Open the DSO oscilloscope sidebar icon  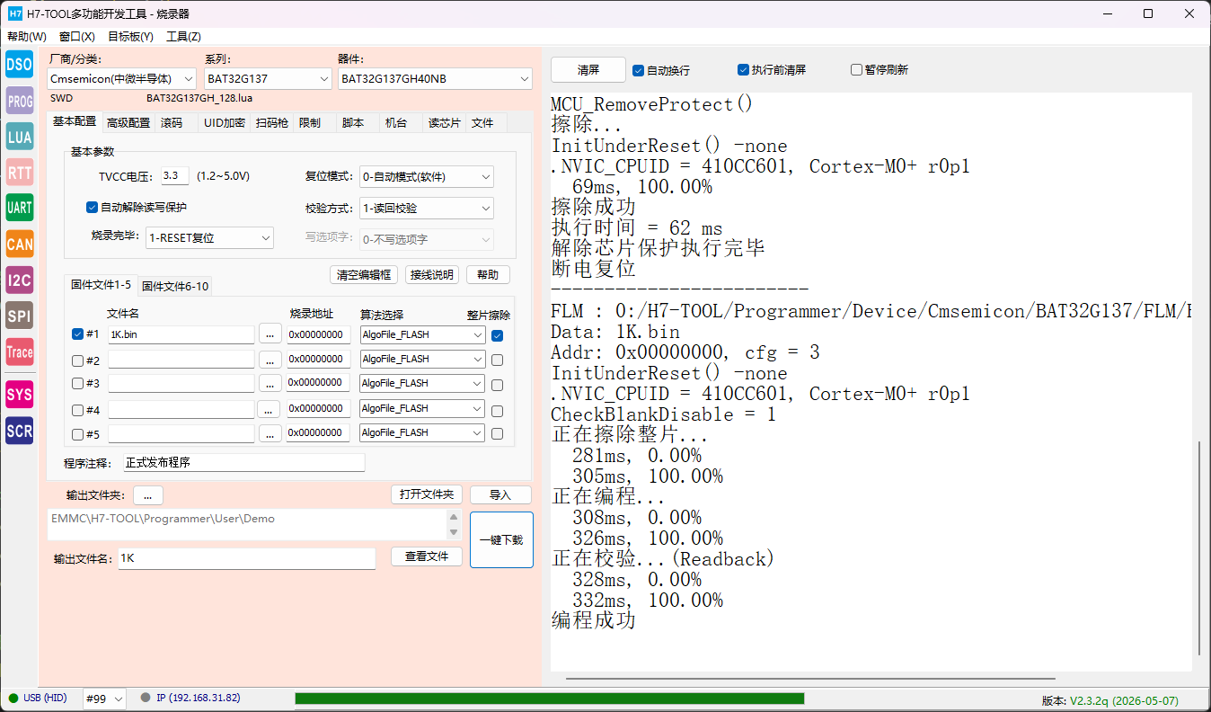click(19, 64)
